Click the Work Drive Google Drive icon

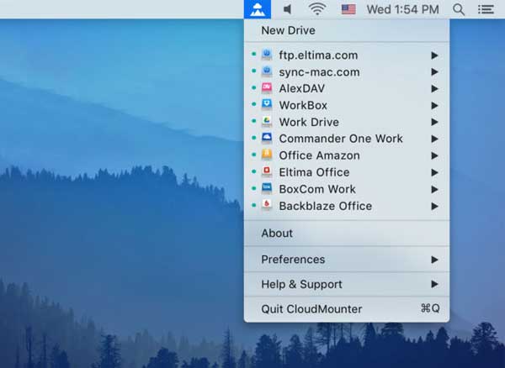[x=267, y=122]
